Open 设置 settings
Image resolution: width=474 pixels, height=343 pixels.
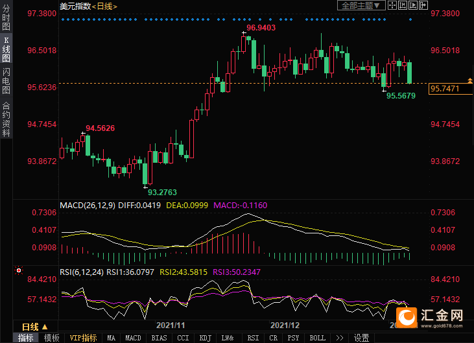362,338
